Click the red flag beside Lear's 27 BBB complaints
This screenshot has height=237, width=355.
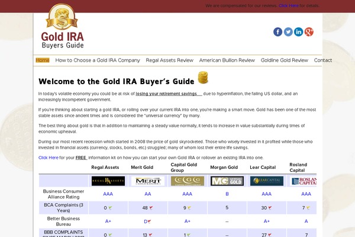pos(270,235)
